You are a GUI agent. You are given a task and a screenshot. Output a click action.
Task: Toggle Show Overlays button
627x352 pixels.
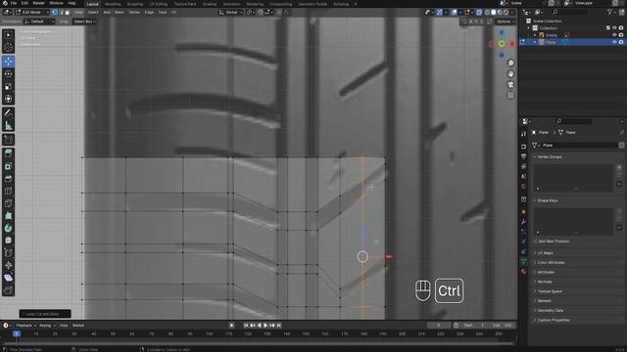tap(455, 13)
